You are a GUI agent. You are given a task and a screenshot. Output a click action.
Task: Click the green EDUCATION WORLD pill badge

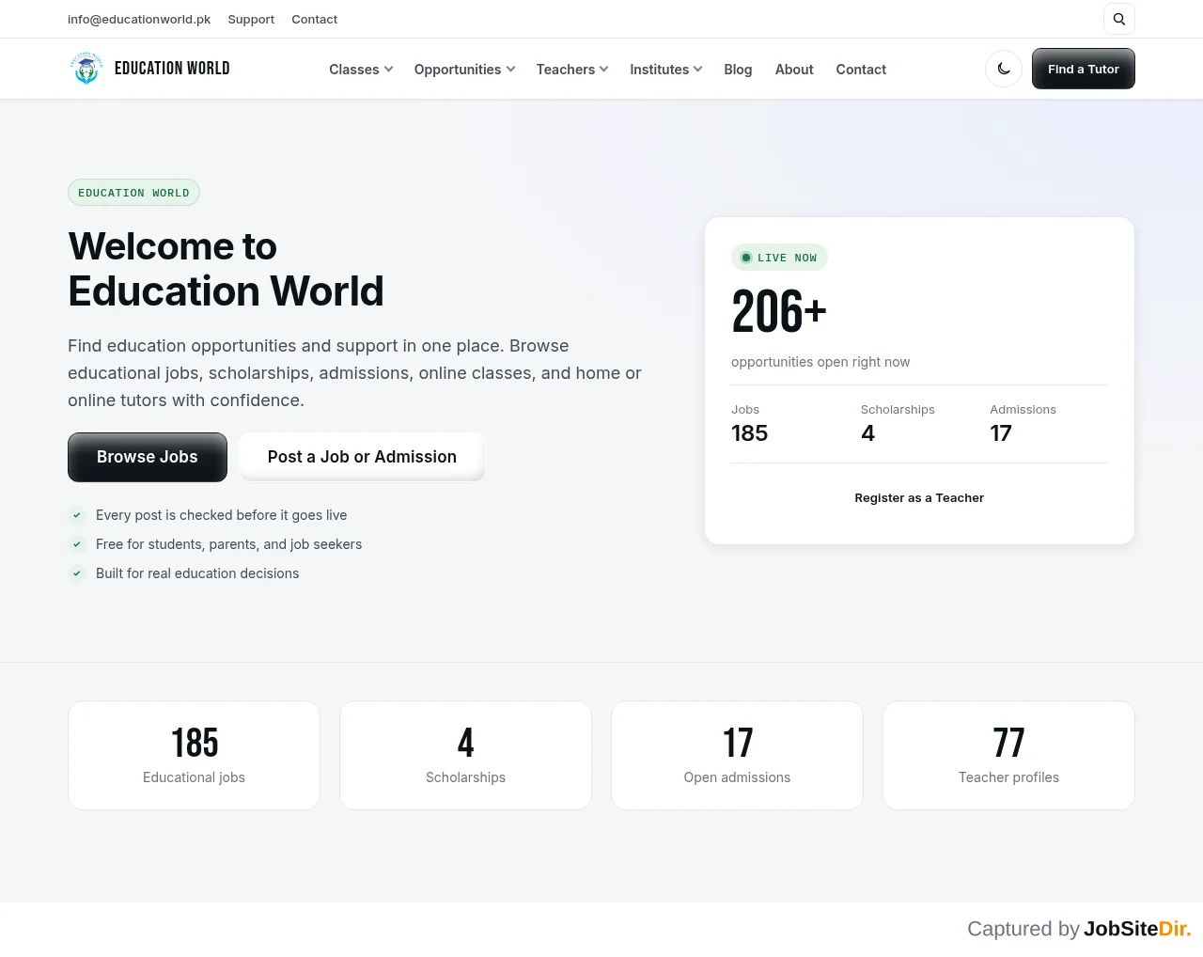pyautogui.click(x=133, y=193)
